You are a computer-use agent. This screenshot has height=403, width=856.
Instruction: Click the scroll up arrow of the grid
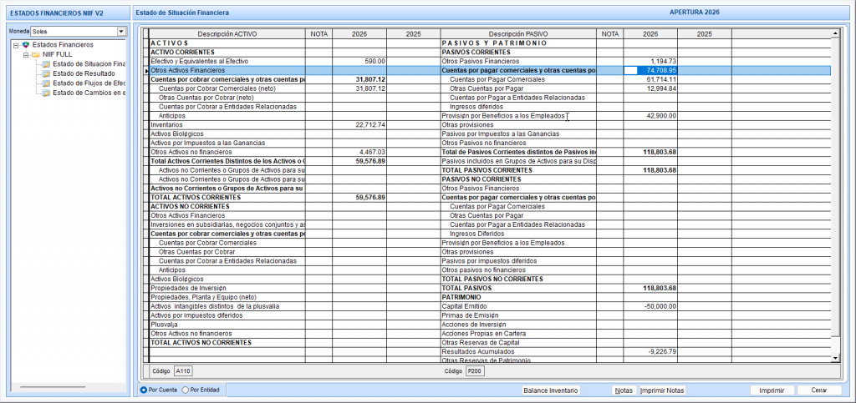pyautogui.click(x=834, y=33)
